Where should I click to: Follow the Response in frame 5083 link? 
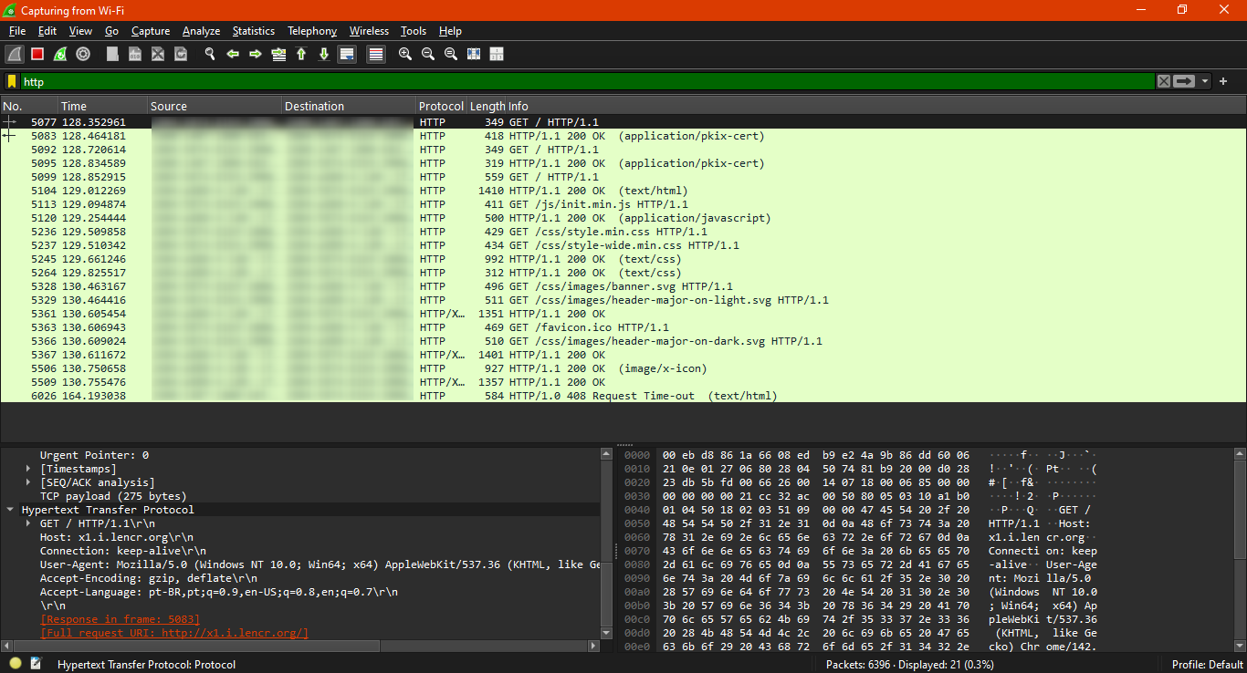(120, 619)
